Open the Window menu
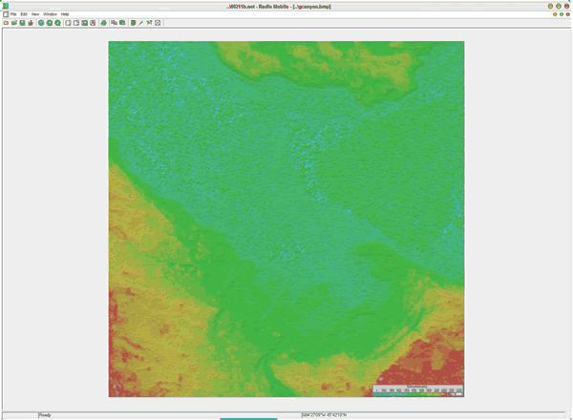Screen dimensions: 573x420 (x=50, y=14)
